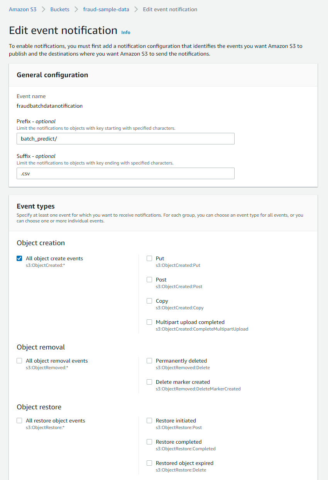Enable Multipart upload completed checkbox
Image resolution: width=328 pixels, height=480 pixels.
click(x=149, y=322)
